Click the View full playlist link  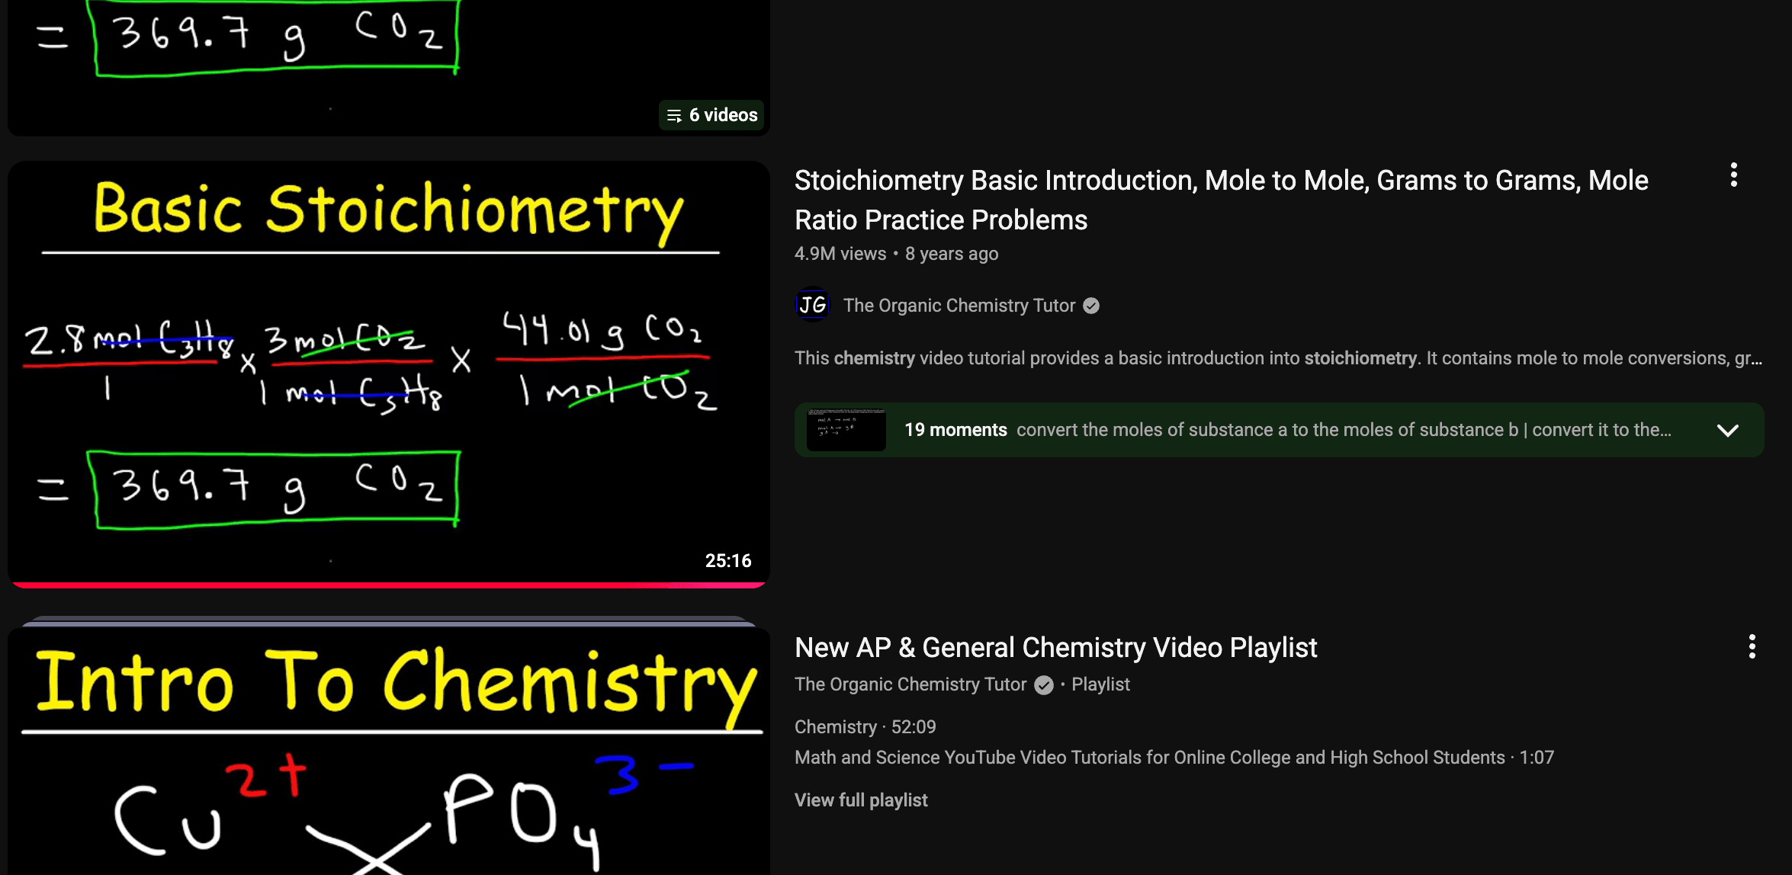coord(860,800)
